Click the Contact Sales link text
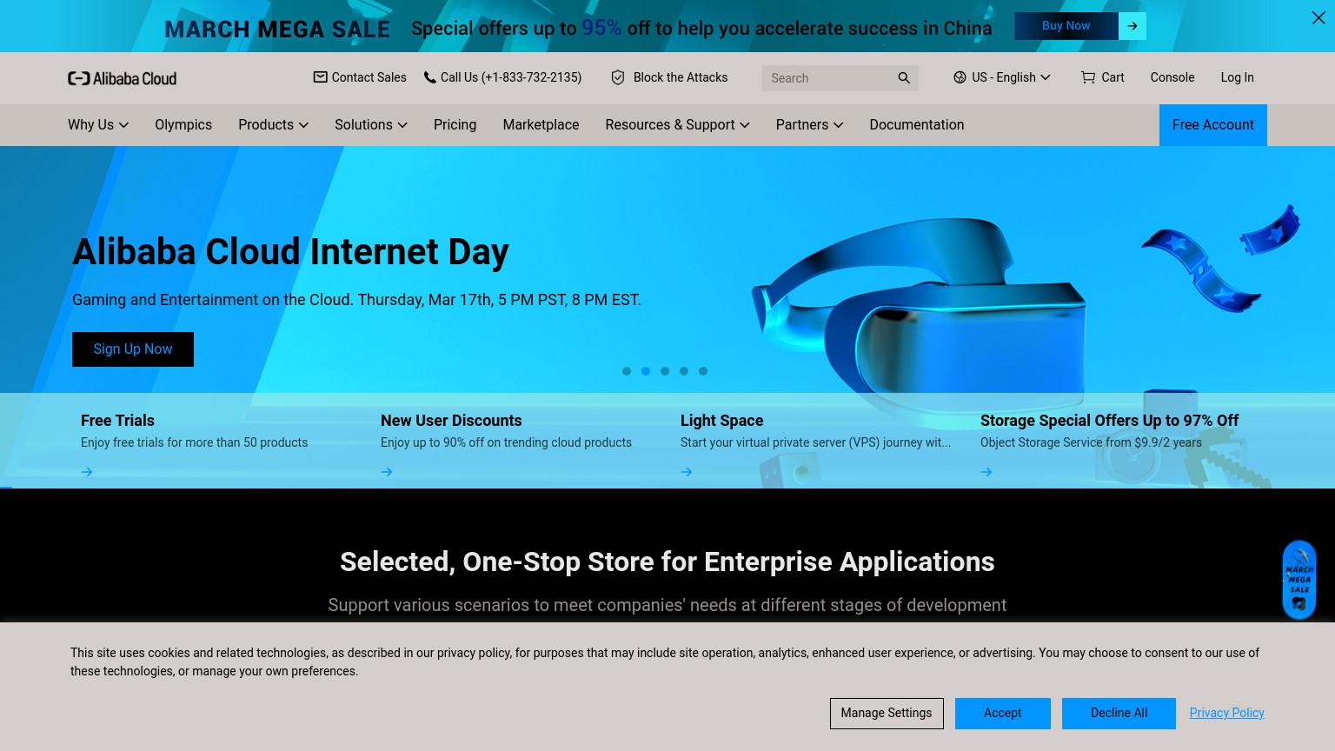 tap(369, 77)
